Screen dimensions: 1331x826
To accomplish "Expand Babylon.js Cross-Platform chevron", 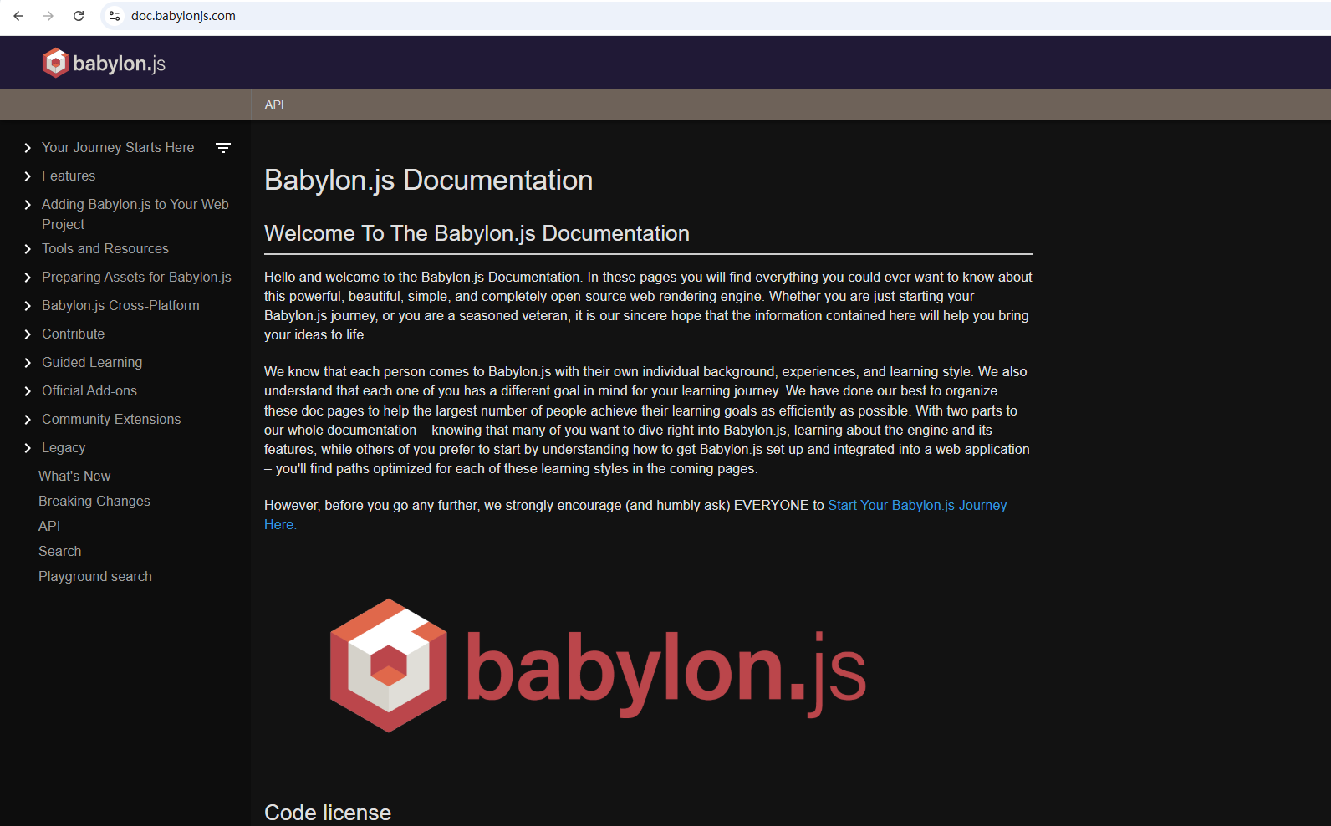I will click(x=28, y=306).
